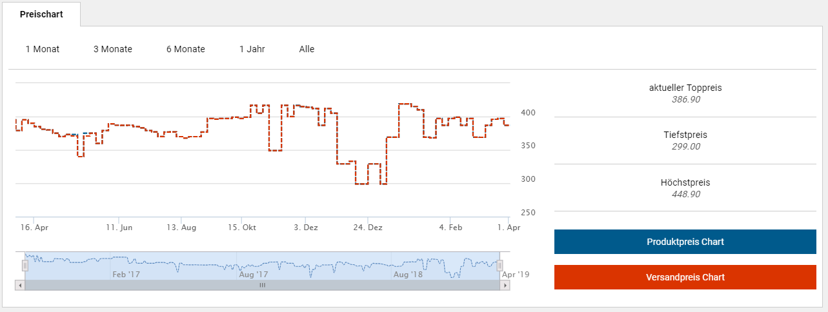828x312 pixels.
Task: Select the 6 Monate time range
Action: (x=186, y=49)
